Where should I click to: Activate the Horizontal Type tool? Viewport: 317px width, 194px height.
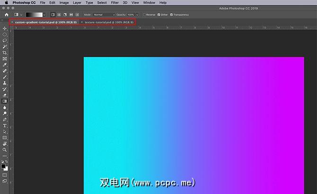pos(5,126)
